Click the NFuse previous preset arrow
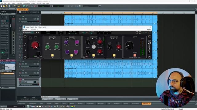The height and width of the screenshot is (110, 197). point(36,33)
